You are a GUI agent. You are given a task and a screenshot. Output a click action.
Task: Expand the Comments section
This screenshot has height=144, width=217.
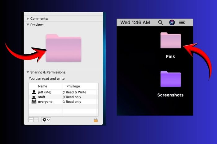click(x=28, y=19)
